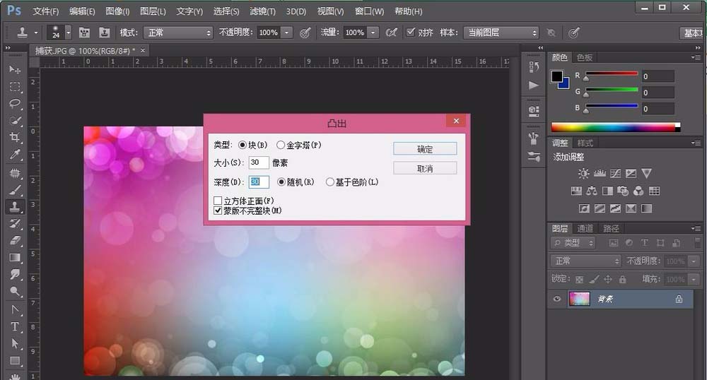The width and height of the screenshot is (707, 380).
Task: Select the Gradient tool
Action: 14,258
